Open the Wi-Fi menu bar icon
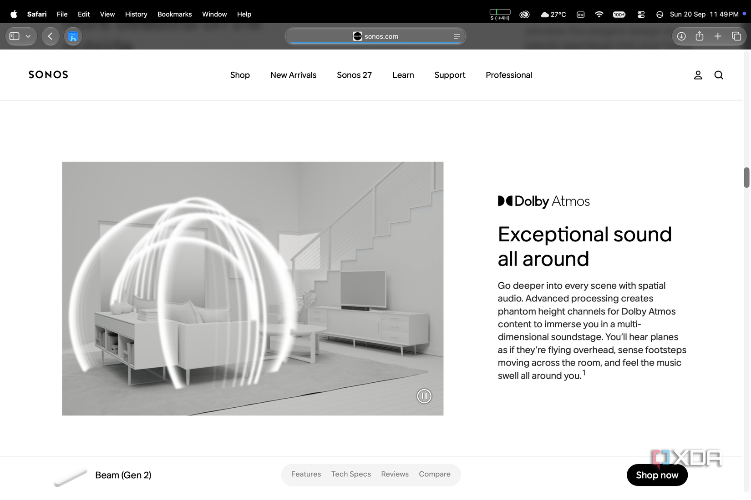The image size is (751, 500). (599, 14)
